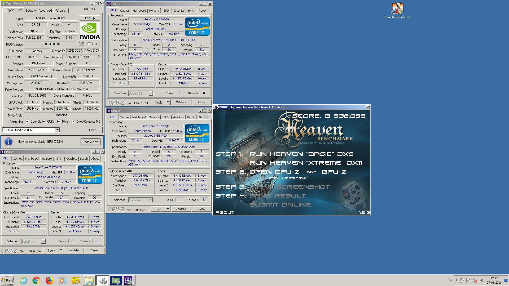This screenshot has height=286, width=509.
Task: Switch to the Sensors tab in GPU-Z
Action: [30, 11]
